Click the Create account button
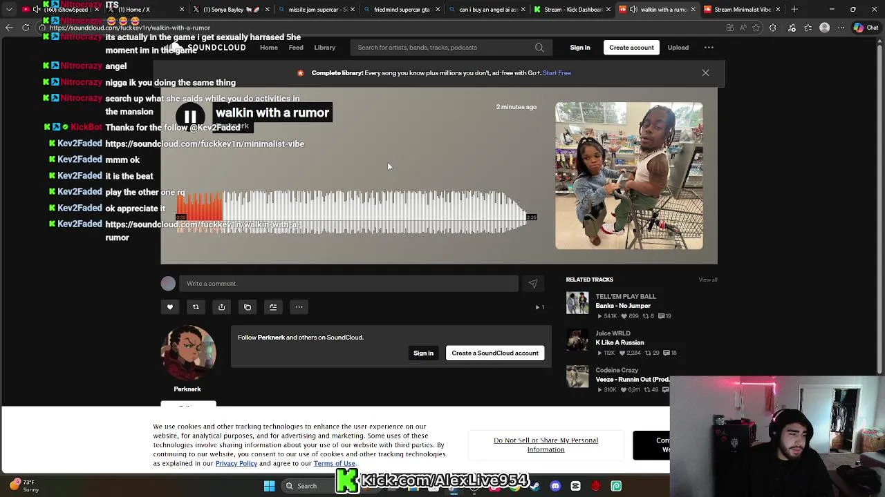Viewport: 885px width, 497px height. 631,48
